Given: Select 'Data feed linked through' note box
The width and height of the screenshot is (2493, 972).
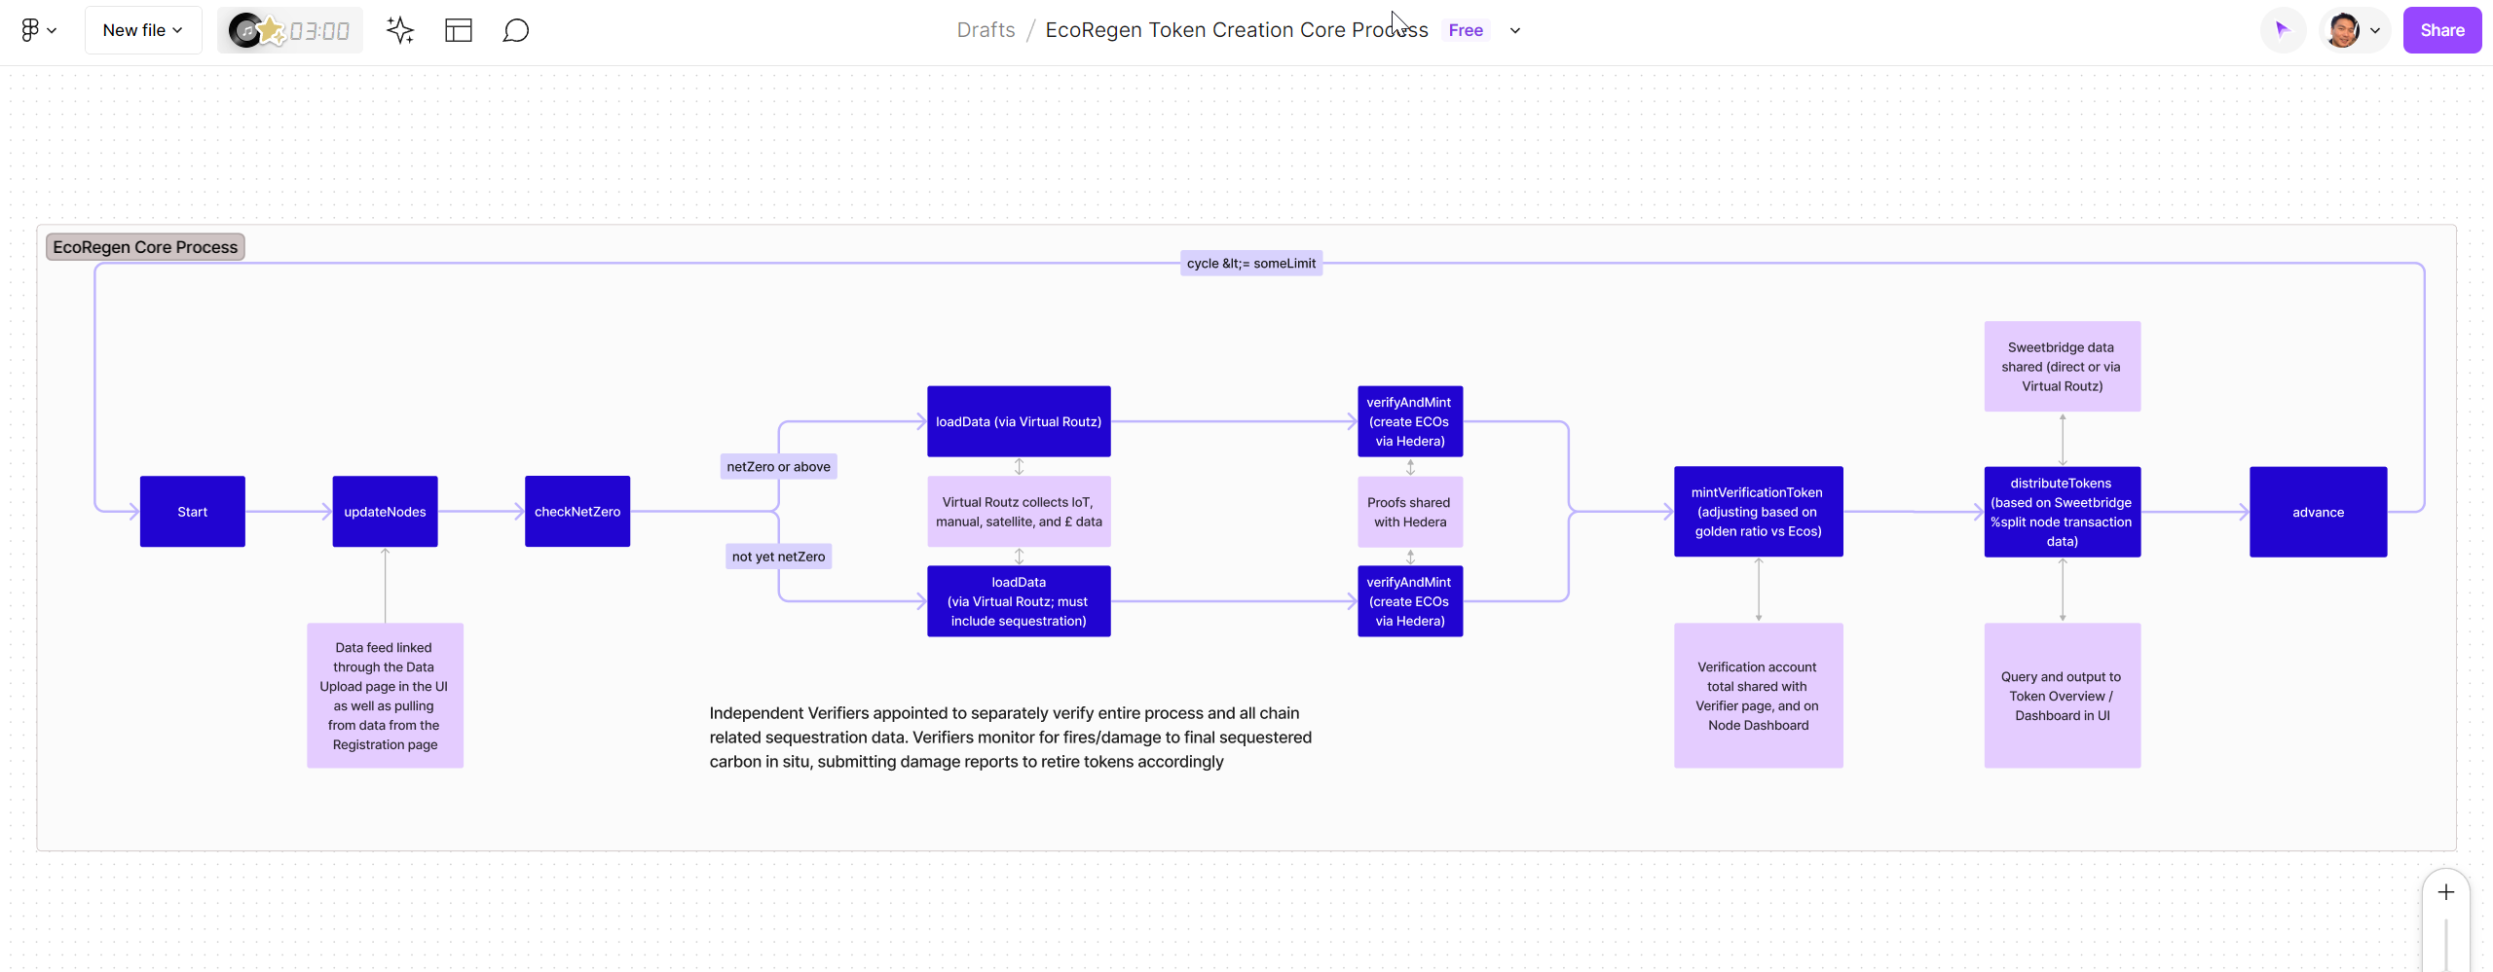Looking at the screenshot, I should [385, 696].
